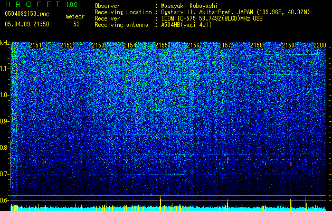
Task: Click the version number 1.00
Action: [71, 5]
